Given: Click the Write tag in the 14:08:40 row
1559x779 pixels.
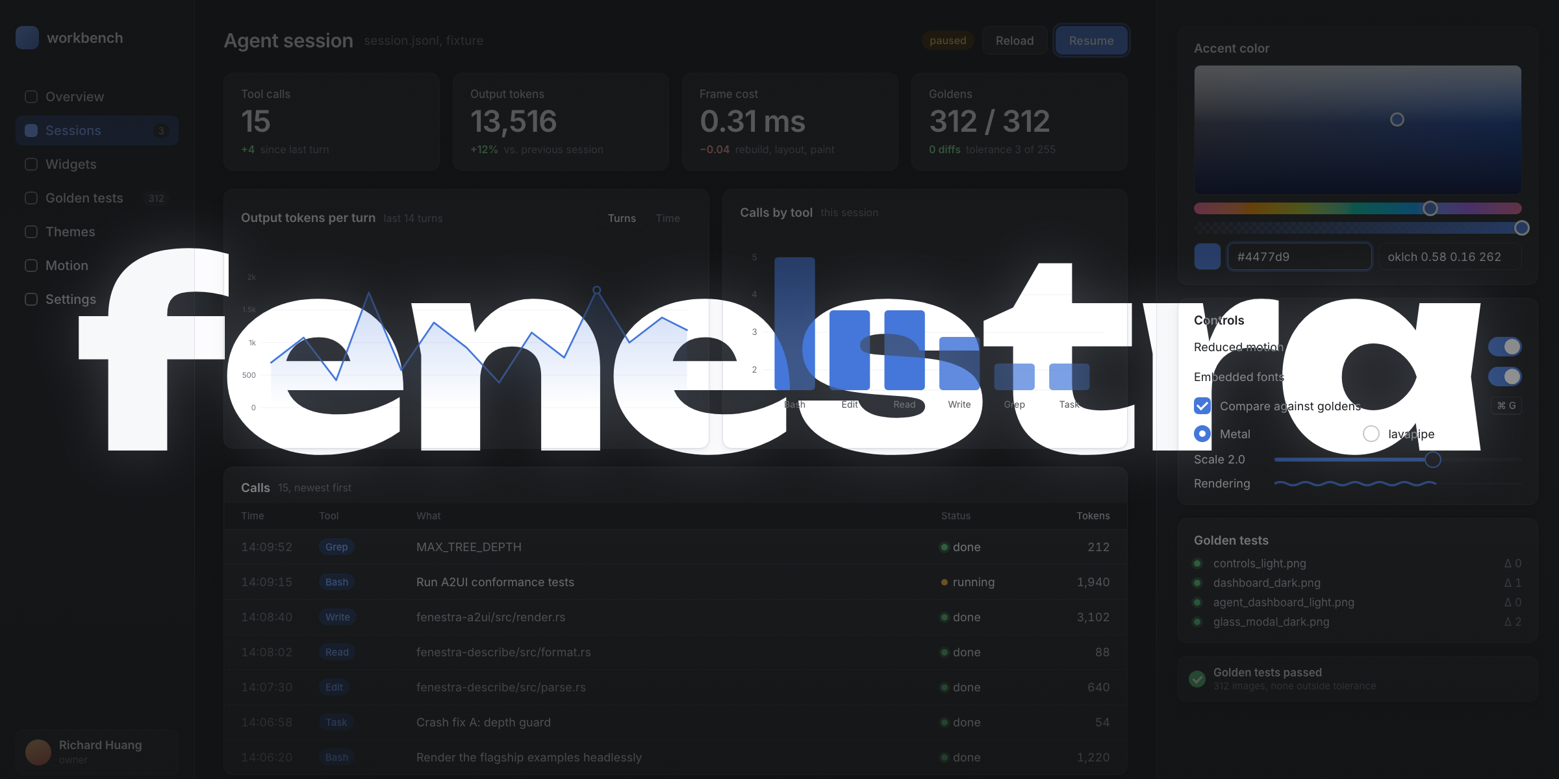Looking at the screenshot, I should (338, 617).
